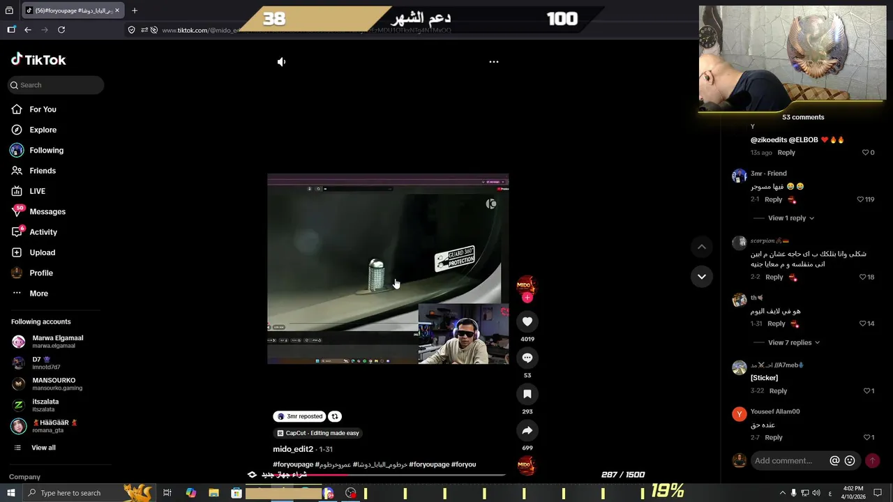
Task: Click the browser address bar URL
Action: click(307, 30)
